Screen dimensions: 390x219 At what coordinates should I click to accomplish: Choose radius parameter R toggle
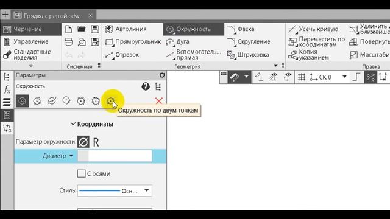(96, 142)
